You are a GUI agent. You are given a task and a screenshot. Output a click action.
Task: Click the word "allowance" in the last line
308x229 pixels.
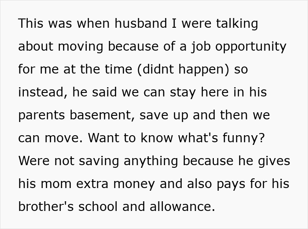[x=182, y=207]
